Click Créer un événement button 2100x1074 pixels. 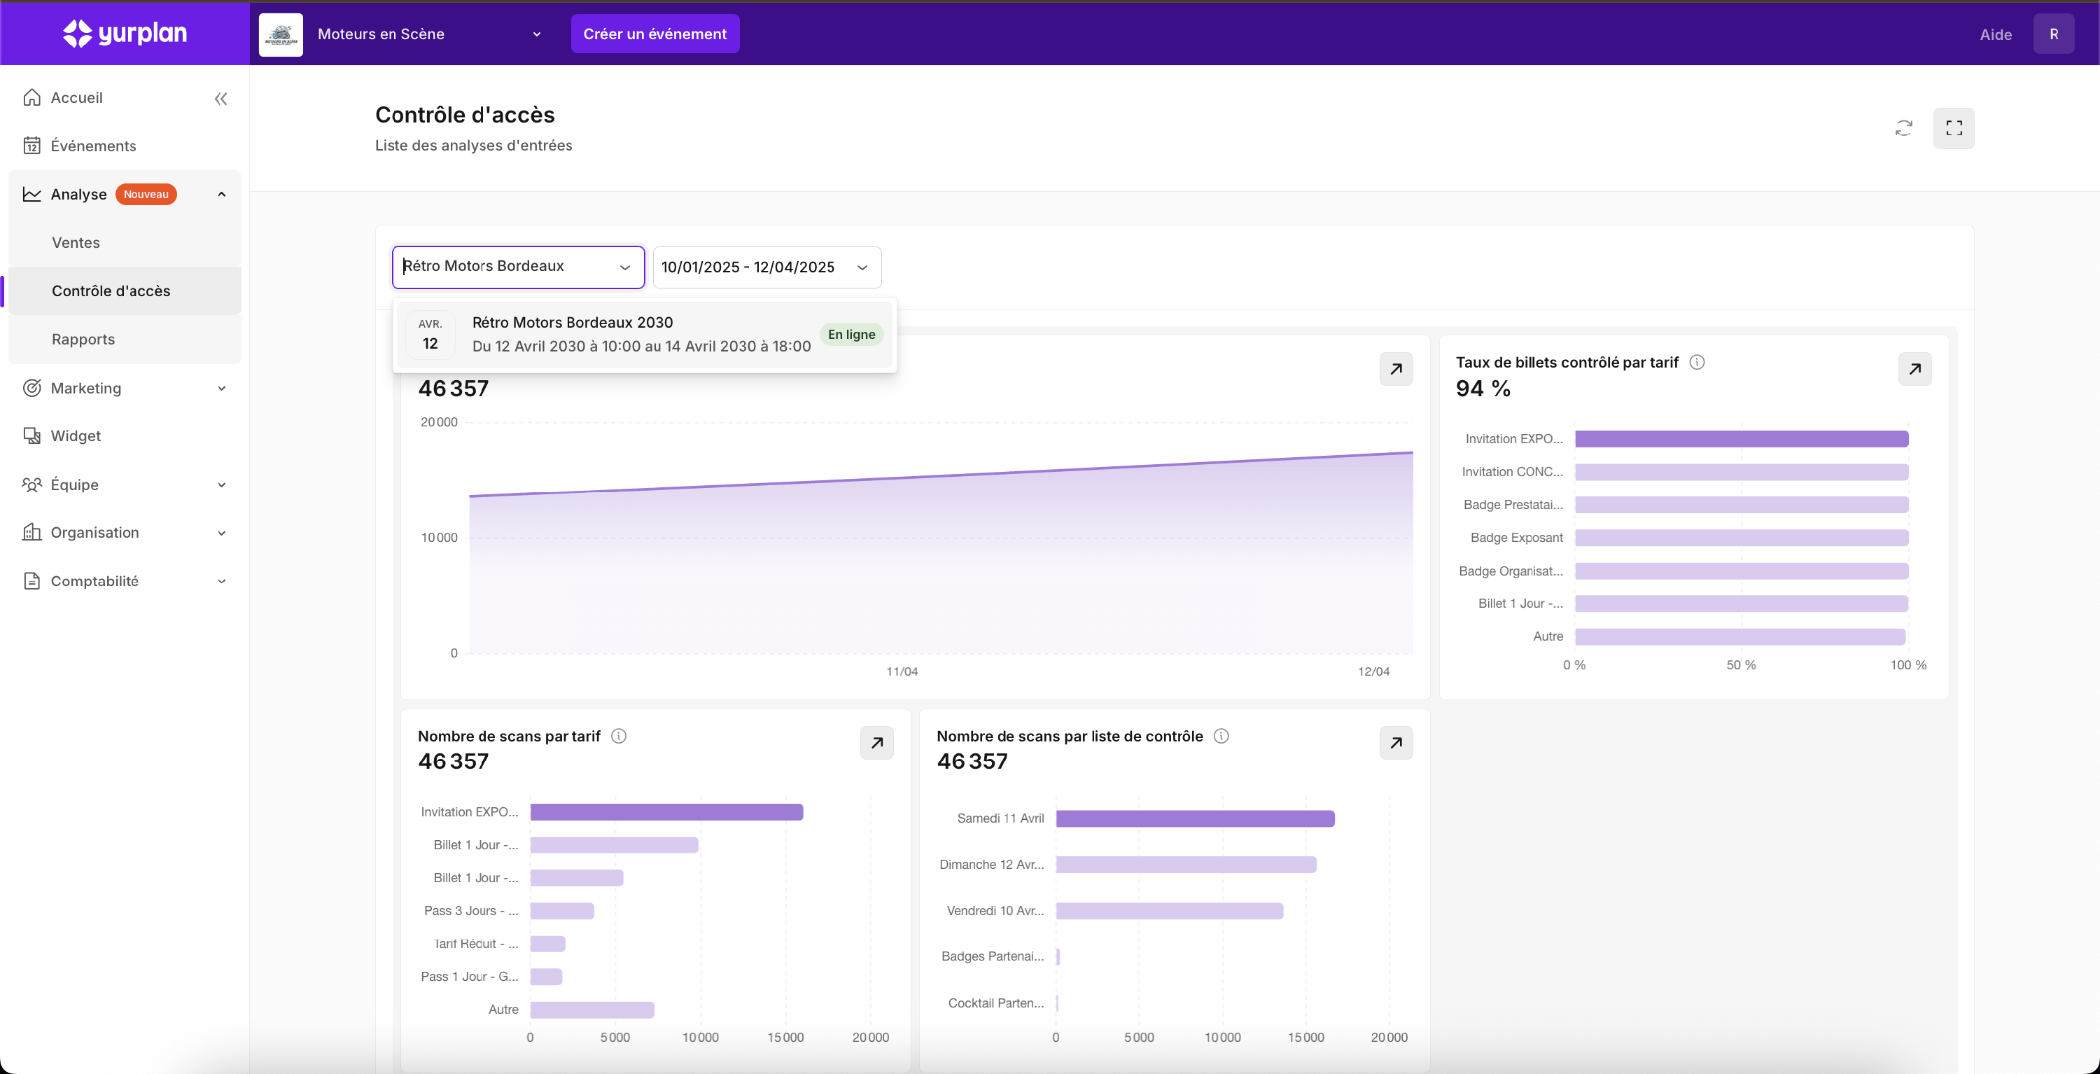654,34
